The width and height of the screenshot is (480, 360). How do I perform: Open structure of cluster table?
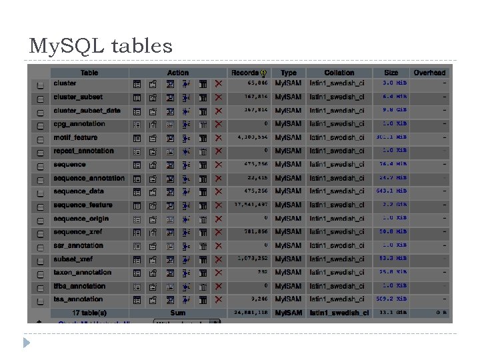(153, 84)
